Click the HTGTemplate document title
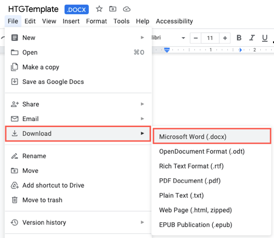Screen dimensions: 274x238 tap(33, 9)
